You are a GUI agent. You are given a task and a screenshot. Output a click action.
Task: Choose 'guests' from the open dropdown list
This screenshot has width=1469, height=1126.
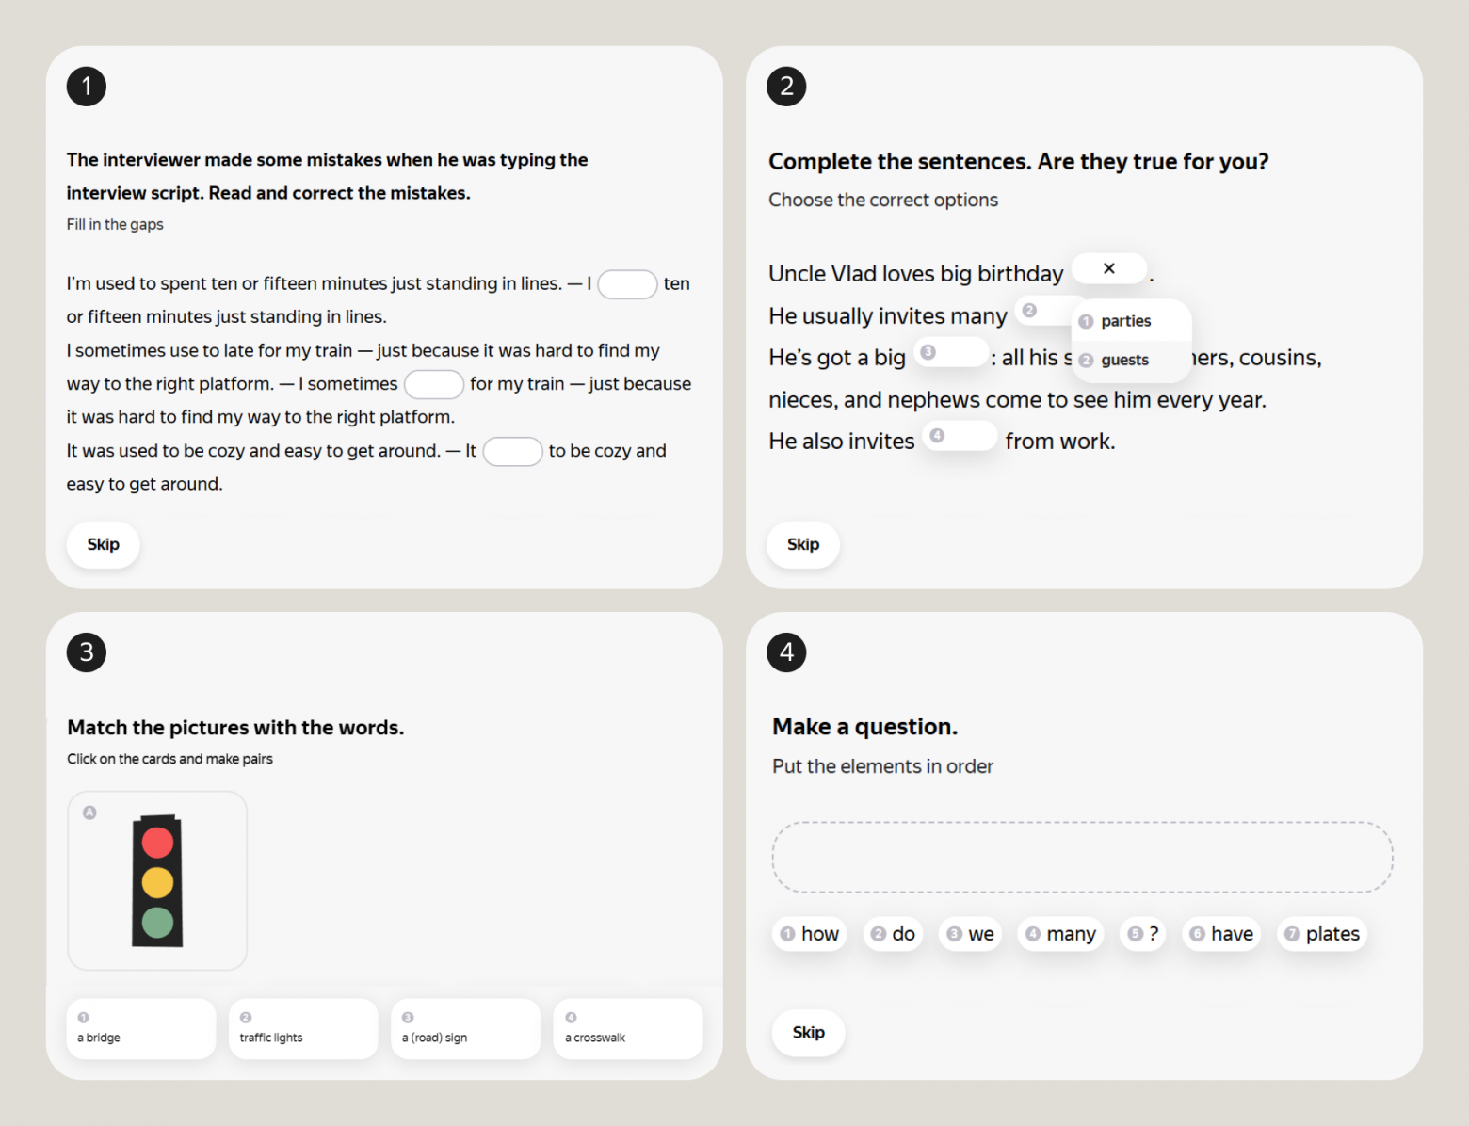point(1124,360)
